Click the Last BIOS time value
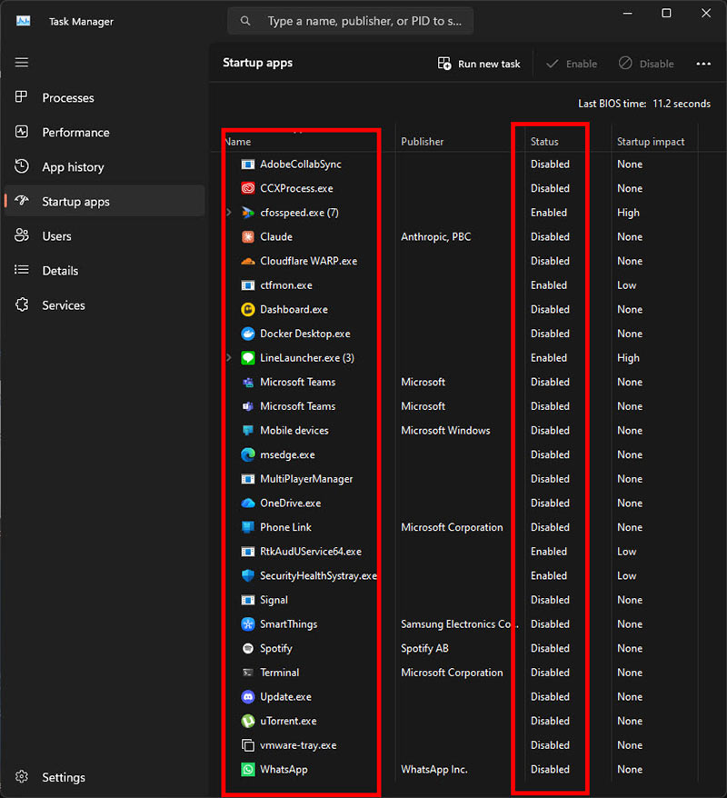The width and height of the screenshot is (727, 798). (x=682, y=104)
